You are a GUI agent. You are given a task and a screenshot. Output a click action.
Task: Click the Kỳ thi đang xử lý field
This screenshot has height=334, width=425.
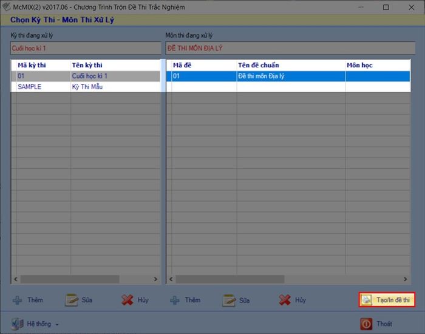coord(86,48)
